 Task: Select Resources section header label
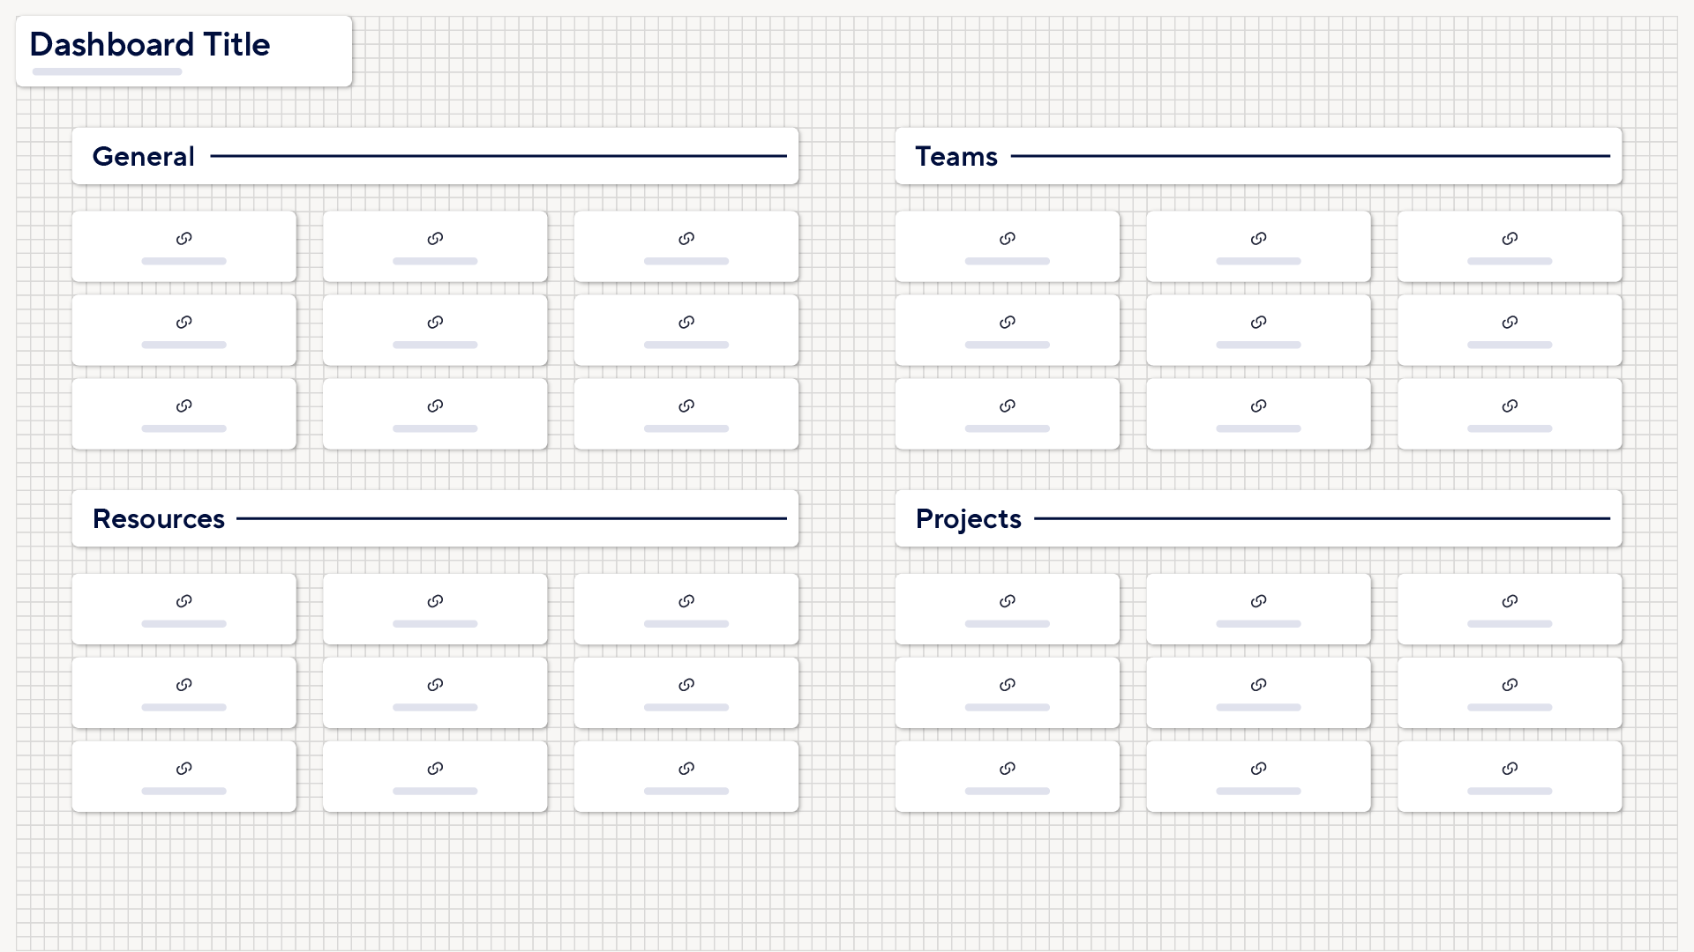click(x=158, y=517)
